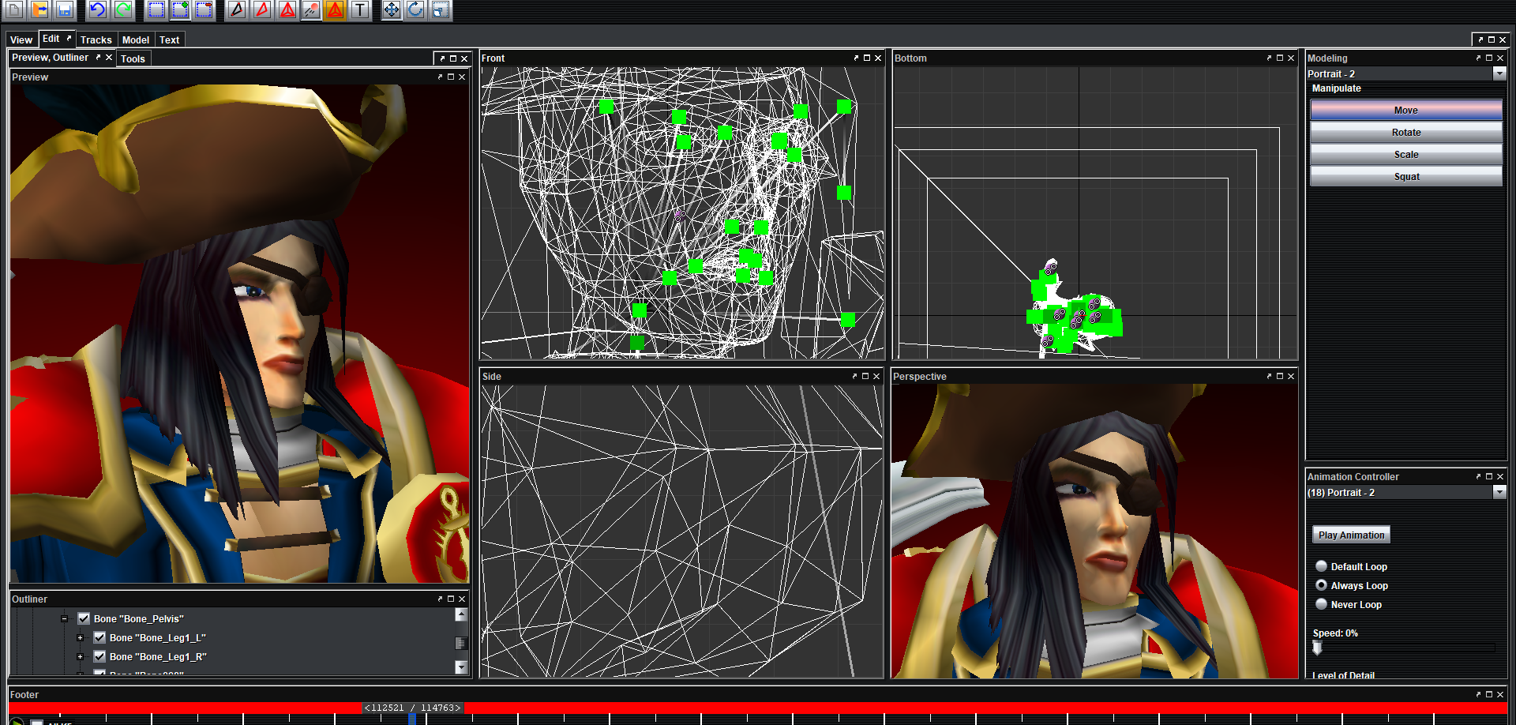Pop out the Modeling panel
Screen dimensions: 1516x725
tap(1478, 58)
